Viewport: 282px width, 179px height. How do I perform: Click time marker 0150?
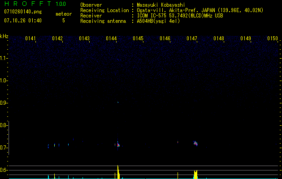[x=273, y=38]
